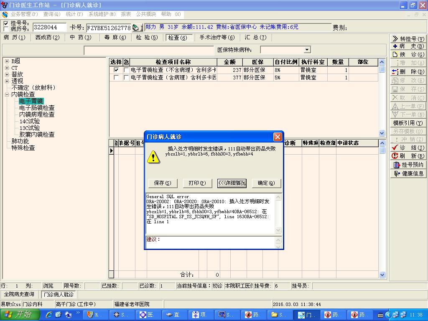
Task: Toggle the 挂号号 checkbox
Action: [x=6, y=23]
